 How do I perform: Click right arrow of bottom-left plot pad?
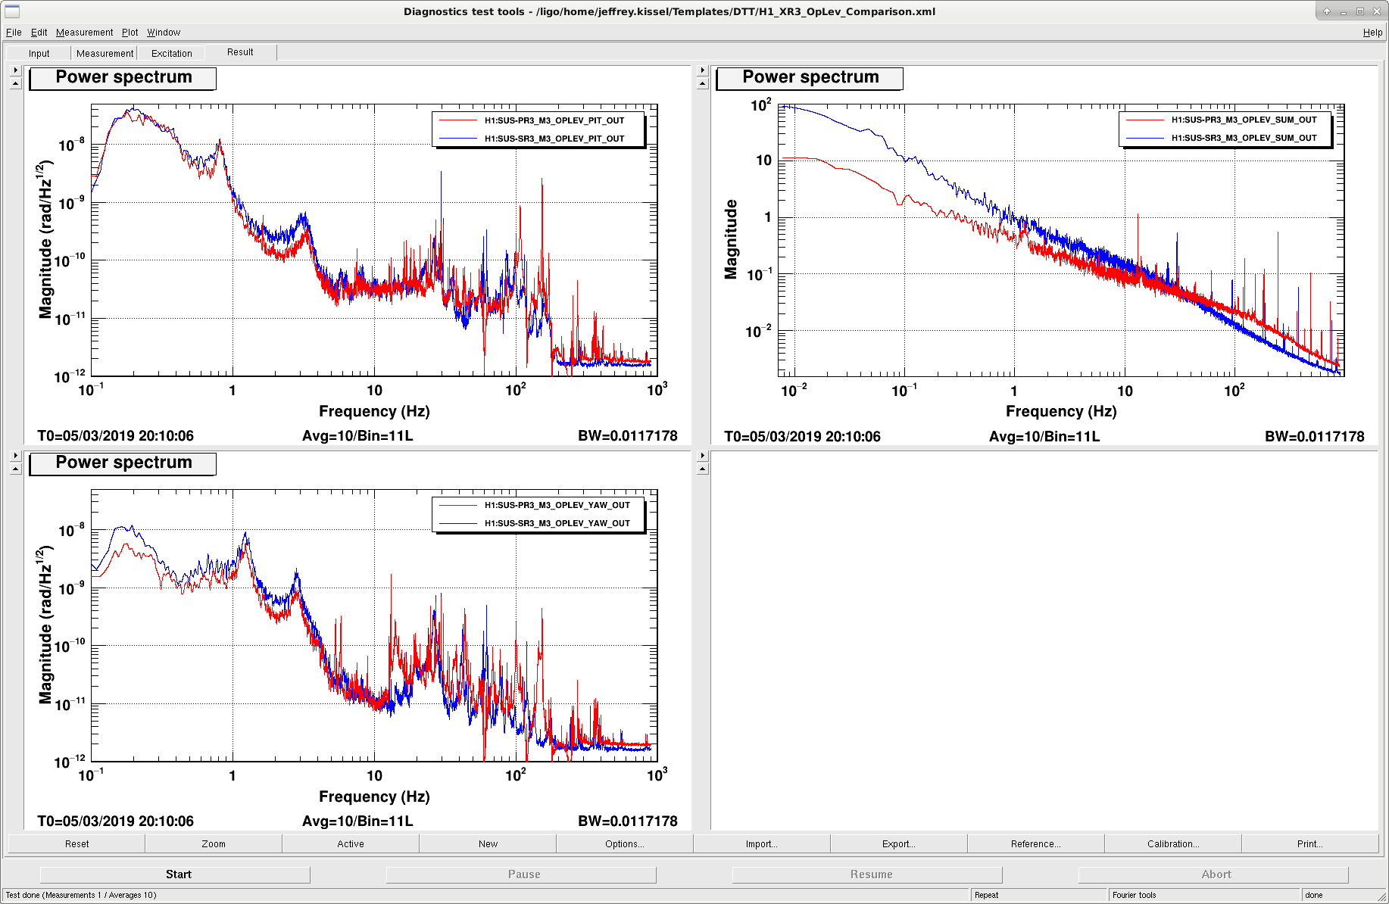[x=15, y=456]
